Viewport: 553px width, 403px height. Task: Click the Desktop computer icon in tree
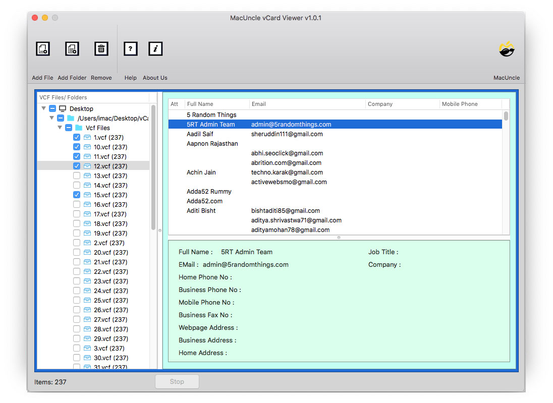coord(63,108)
